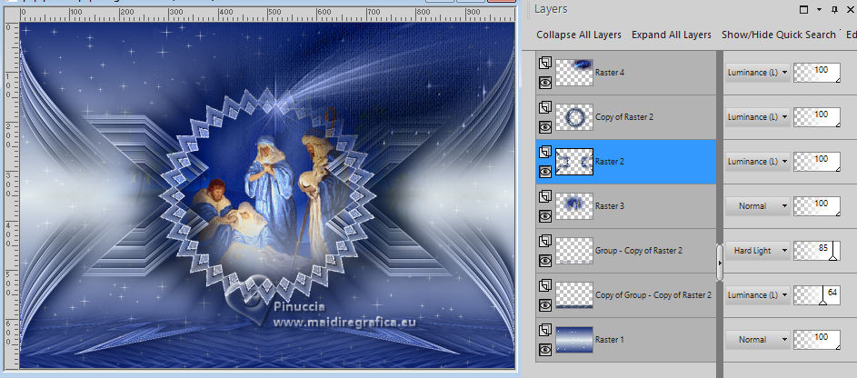857x378 pixels.
Task: Open blend mode dropdown for Raster 4
Action: pyautogui.click(x=758, y=72)
